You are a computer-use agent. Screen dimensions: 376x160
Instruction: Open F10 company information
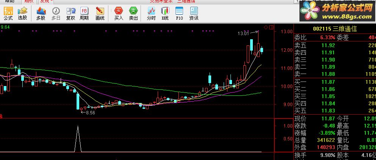179,14
